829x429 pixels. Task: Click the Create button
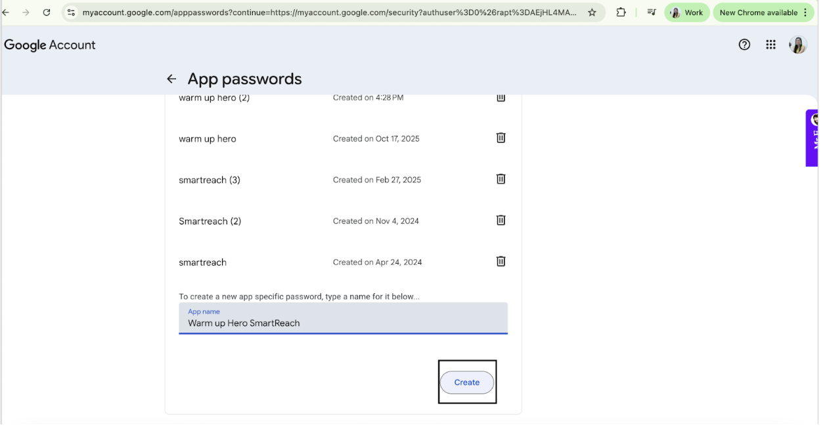click(467, 382)
